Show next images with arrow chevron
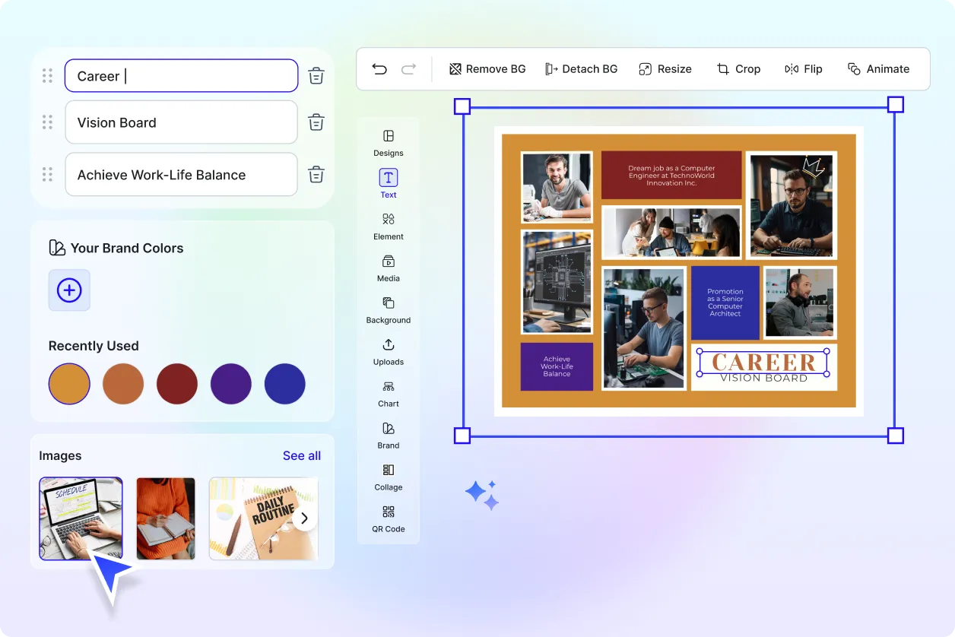 [x=304, y=518]
